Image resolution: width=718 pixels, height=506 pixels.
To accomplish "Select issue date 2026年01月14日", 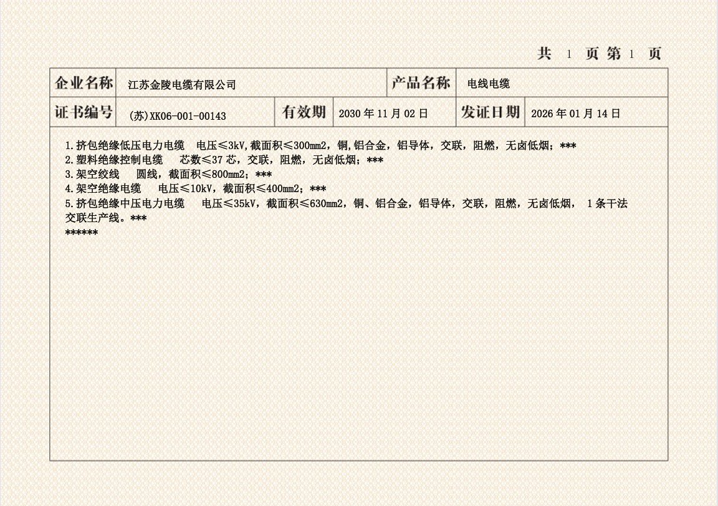I will [x=575, y=114].
